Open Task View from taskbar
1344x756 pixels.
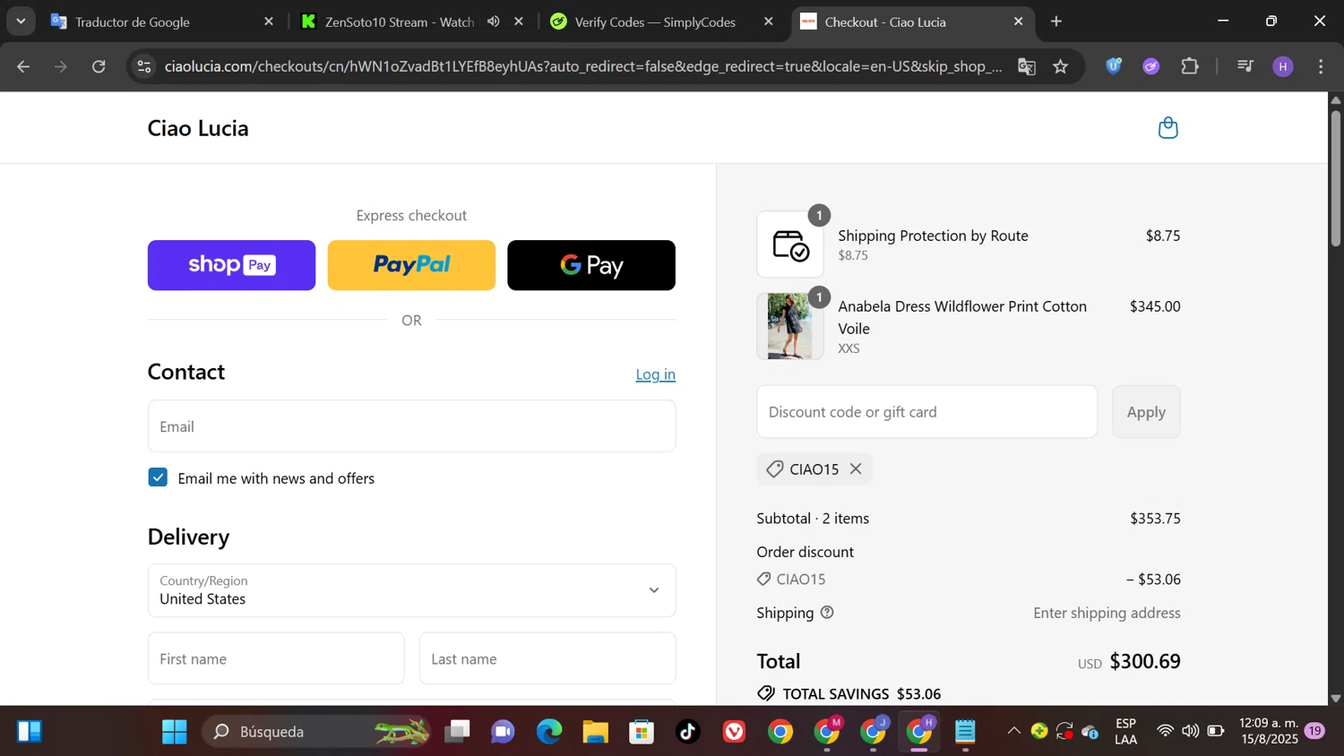[x=457, y=732]
